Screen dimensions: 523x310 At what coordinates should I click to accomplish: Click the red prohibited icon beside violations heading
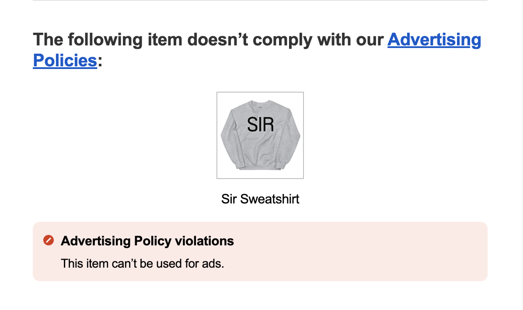[49, 240]
